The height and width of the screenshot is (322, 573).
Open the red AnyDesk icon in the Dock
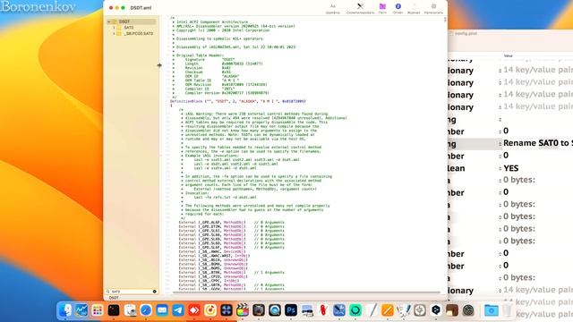(x=194, y=310)
